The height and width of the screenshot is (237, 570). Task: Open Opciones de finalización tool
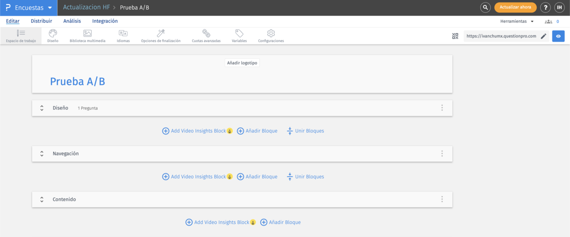(161, 36)
